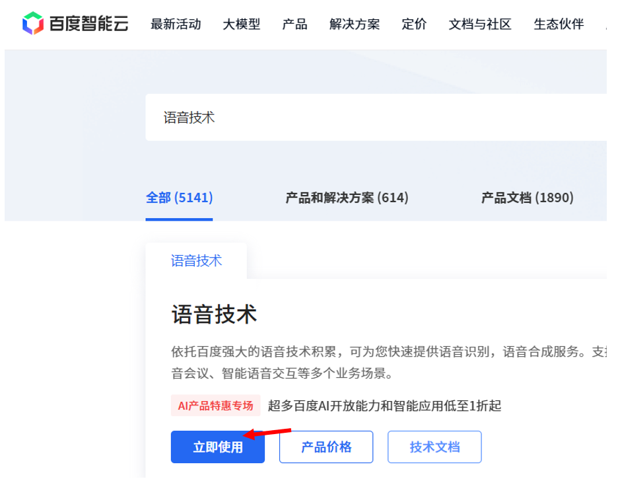
Task: Click the 产品价格 button
Action: [326, 447]
